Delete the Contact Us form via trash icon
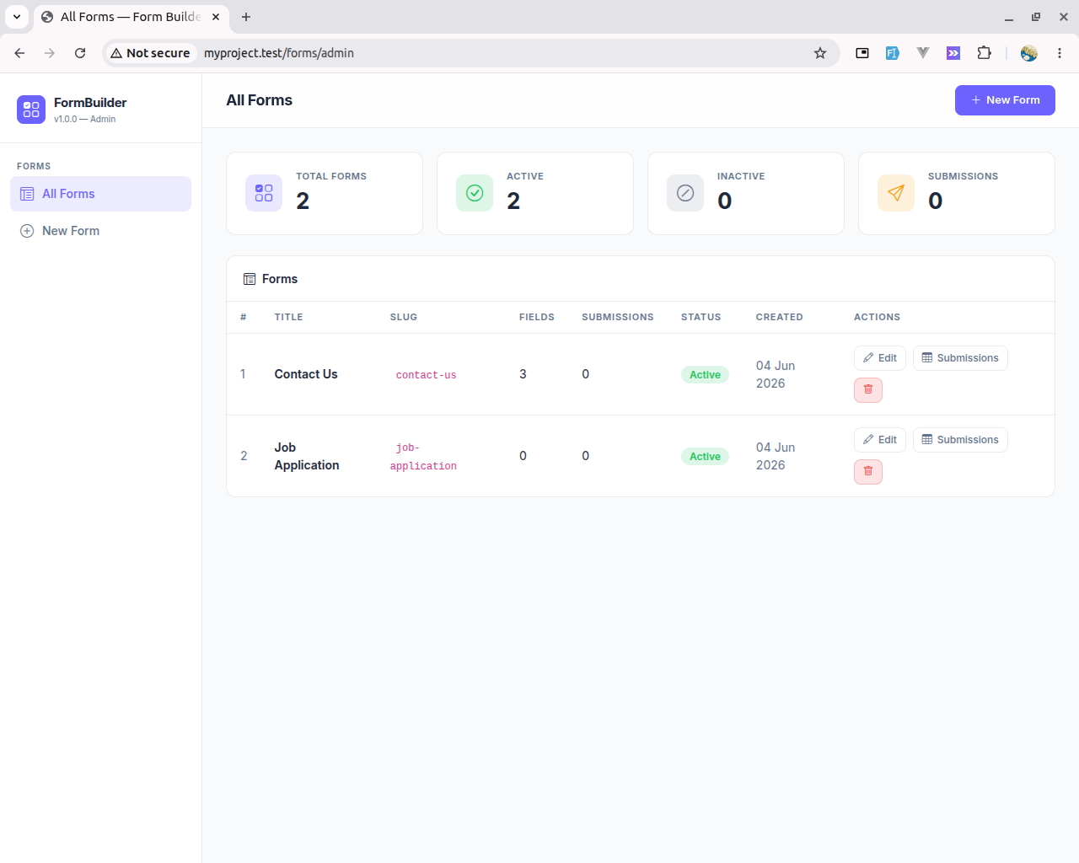 [x=867, y=390]
